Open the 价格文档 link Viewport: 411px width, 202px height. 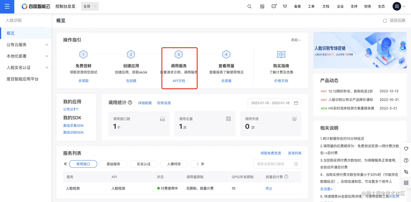coord(281,81)
